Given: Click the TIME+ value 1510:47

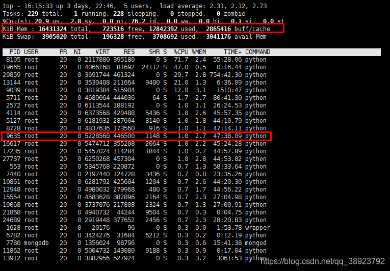Looking at the screenshot, I should click(x=229, y=90).
